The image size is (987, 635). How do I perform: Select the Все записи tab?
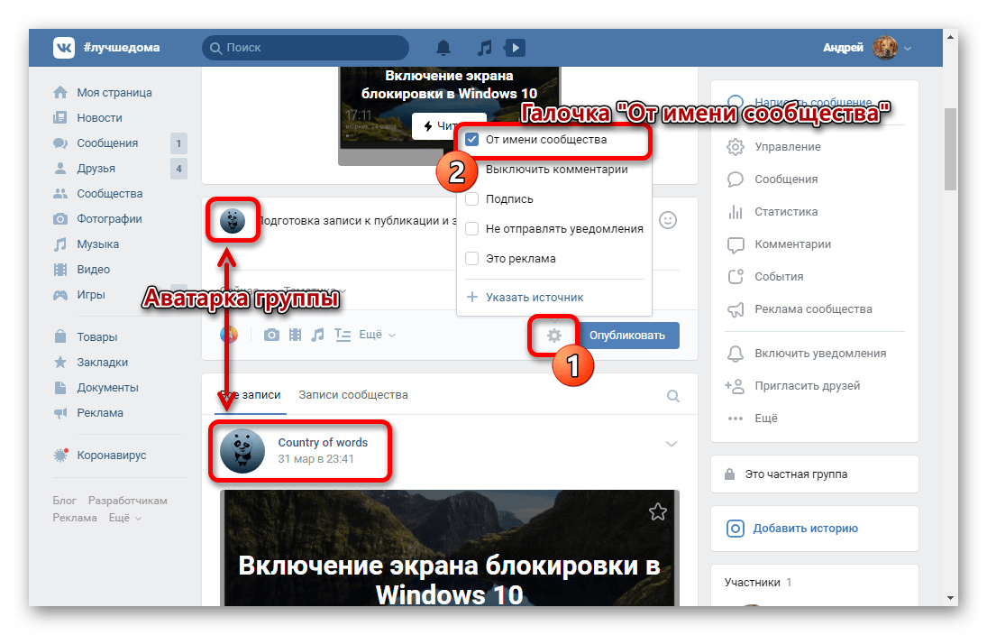(251, 395)
